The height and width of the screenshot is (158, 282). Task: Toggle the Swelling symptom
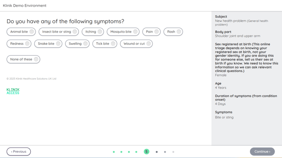click(77, 44)
